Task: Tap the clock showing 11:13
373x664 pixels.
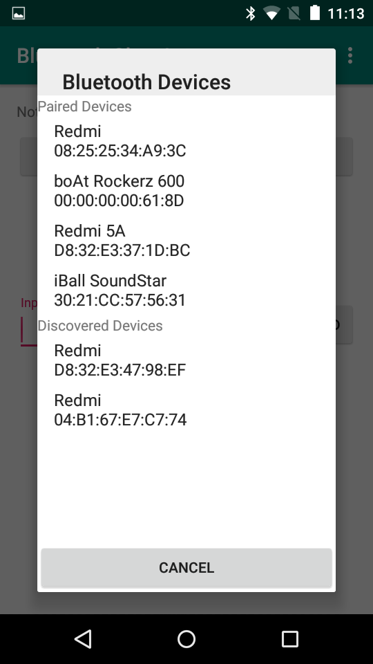Action: tap(346, 14)
